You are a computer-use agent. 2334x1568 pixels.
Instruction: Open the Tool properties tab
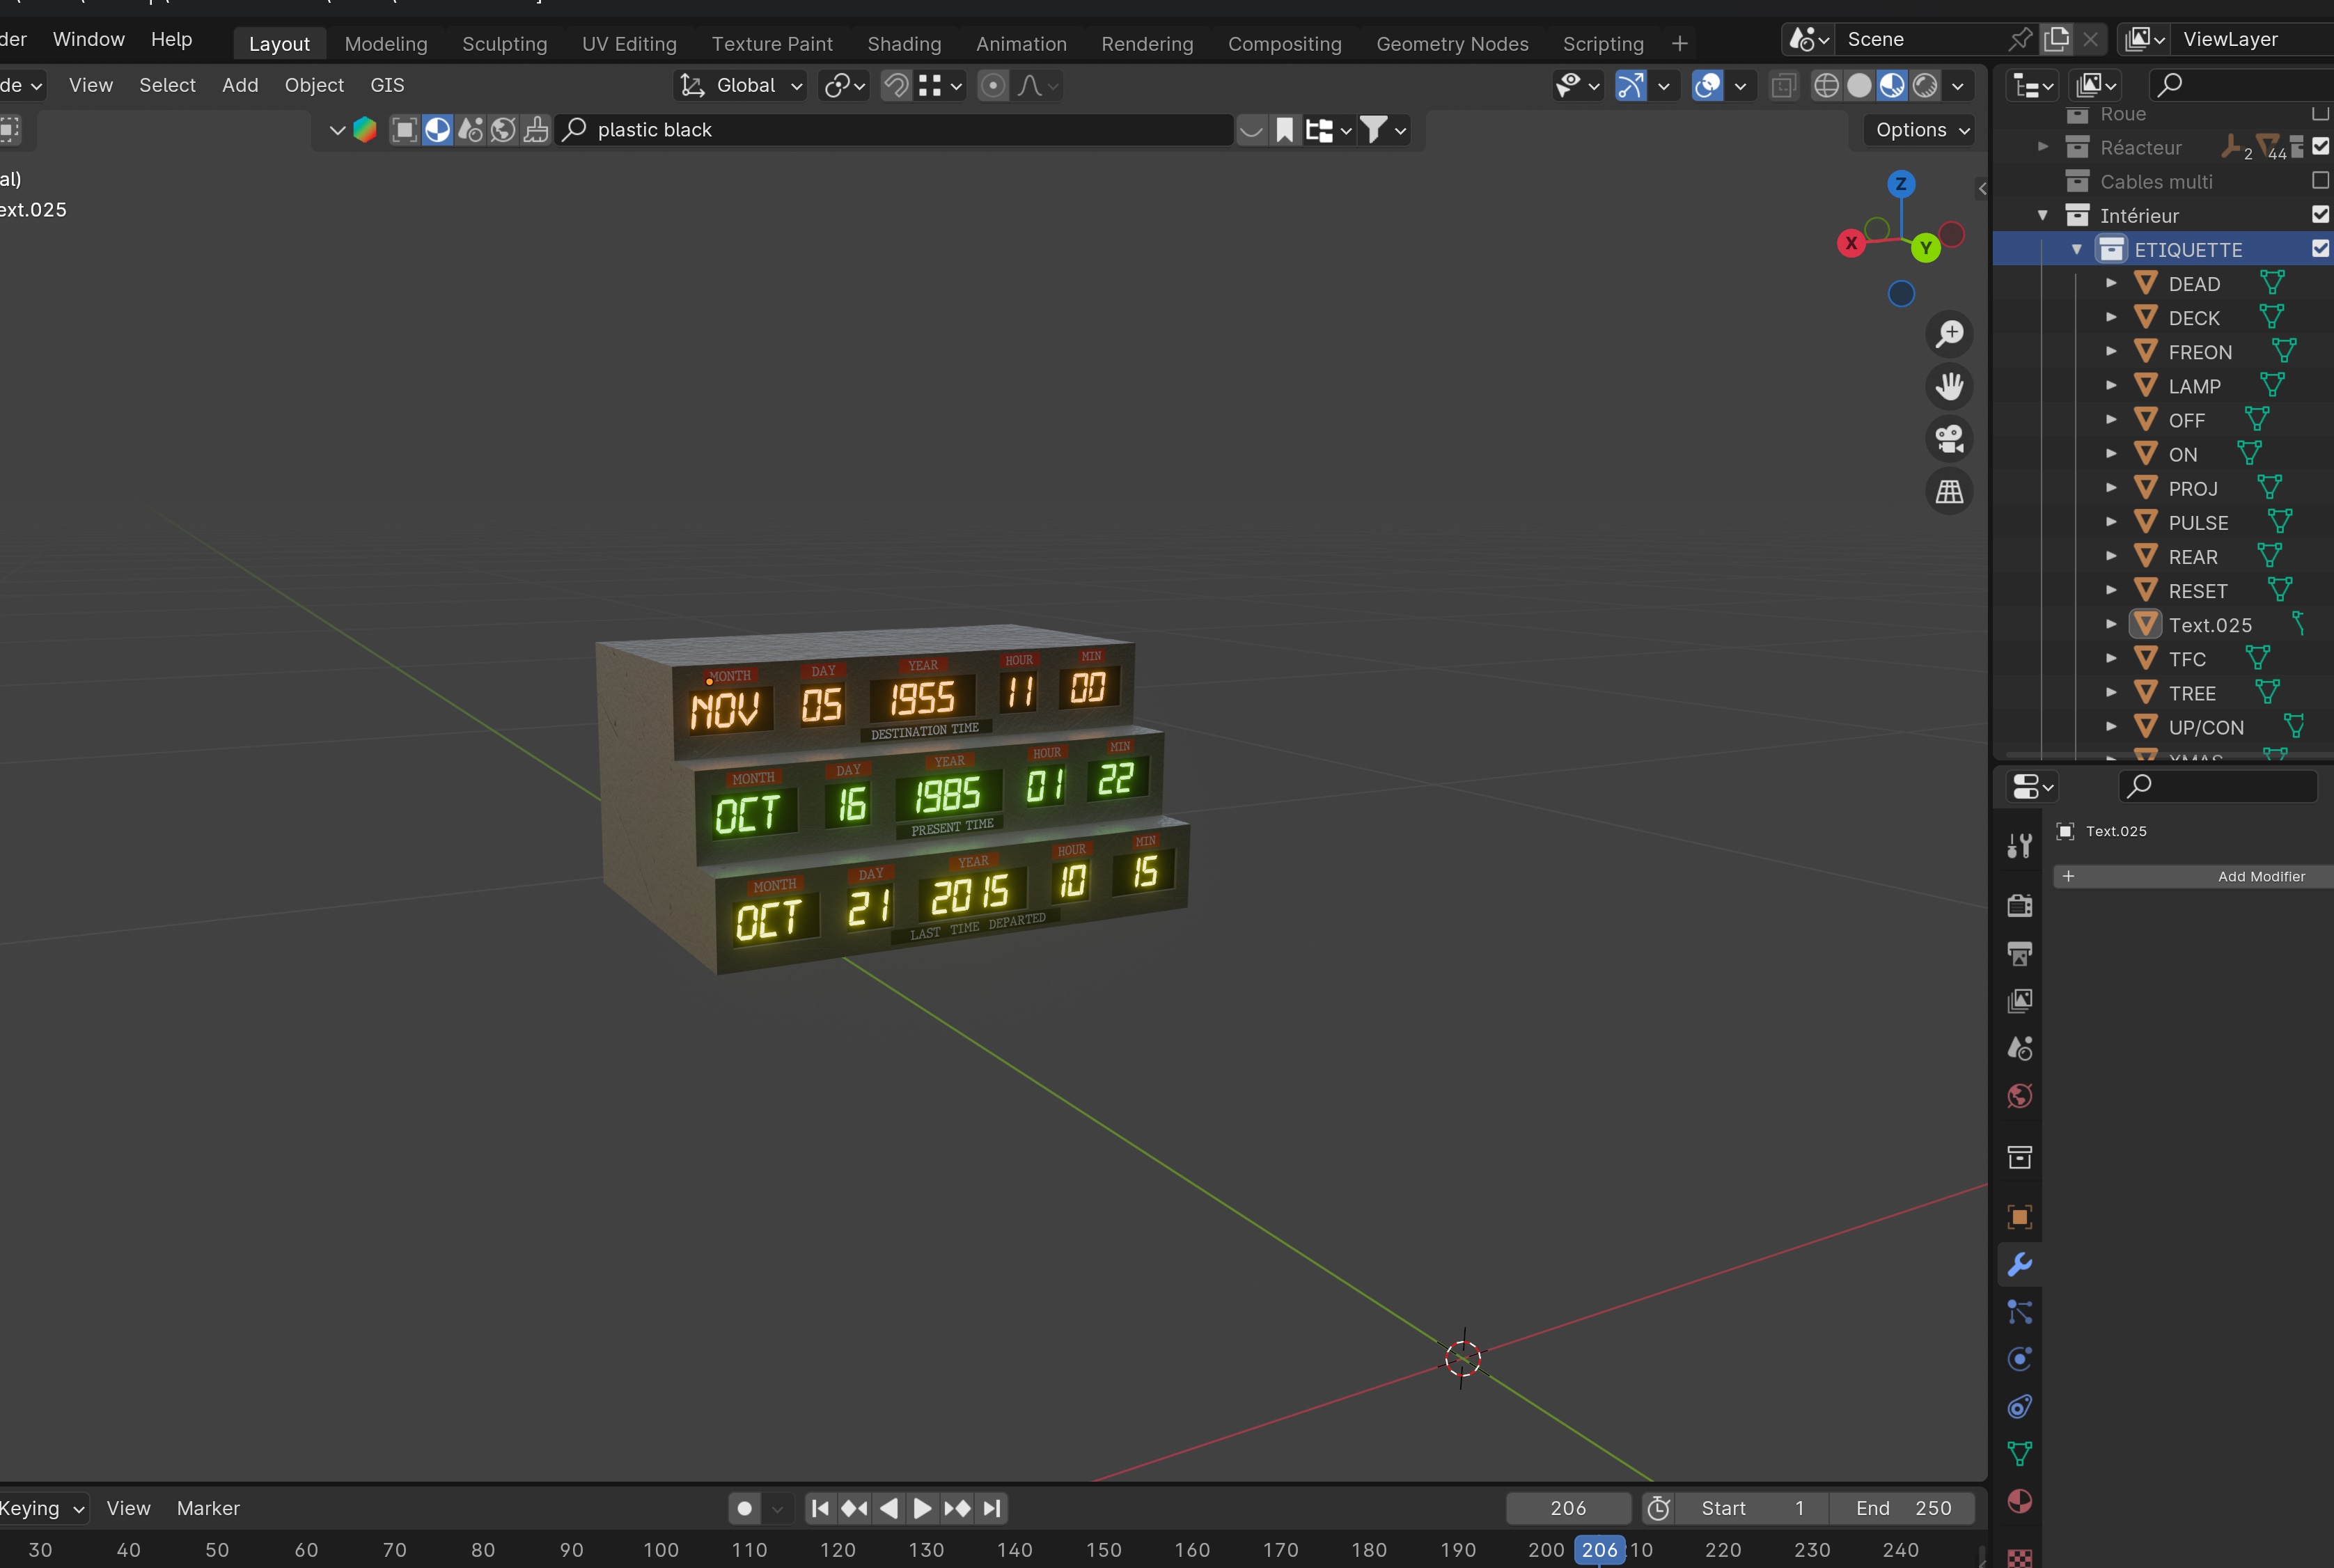tap(2019, 846)
